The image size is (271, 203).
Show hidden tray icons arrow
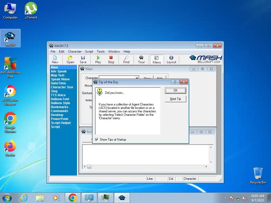(225, 198)
